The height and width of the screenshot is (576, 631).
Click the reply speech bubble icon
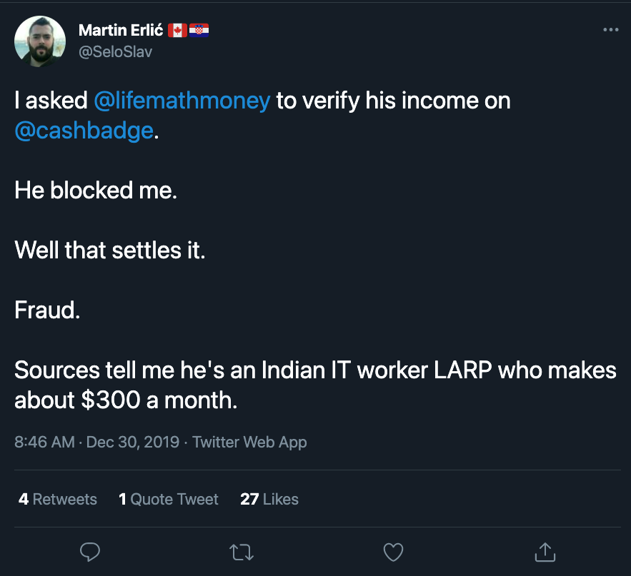[90, 552]
